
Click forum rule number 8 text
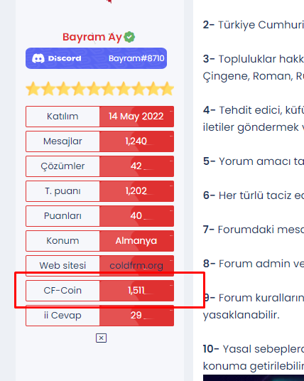pyautogui.click(x=254, y=264)
